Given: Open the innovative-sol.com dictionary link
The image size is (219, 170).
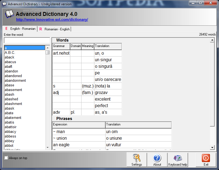Looking at the screenshot, I should pyautogui.click(x=52, y=19).
